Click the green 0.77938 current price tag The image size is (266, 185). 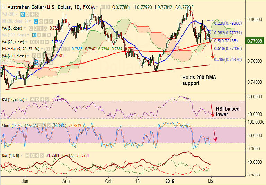click(x=255, y=41)
